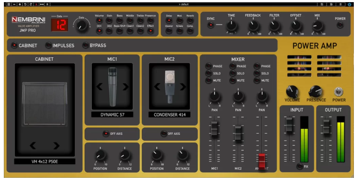Select next cabinet with right arrow
This screenshot has width=359, height=182.
coord(56,145)
